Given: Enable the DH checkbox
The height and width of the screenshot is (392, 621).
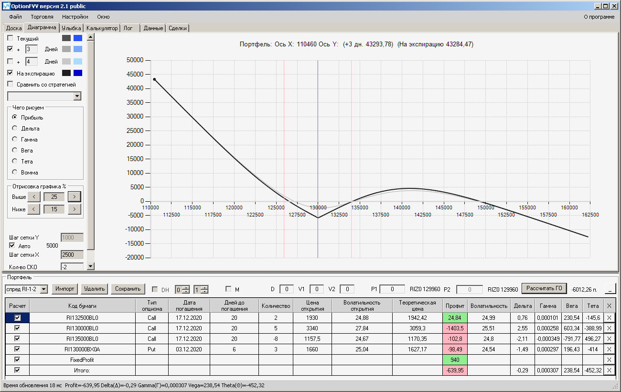Looking at the screenshot, I should tap(155, 289).
